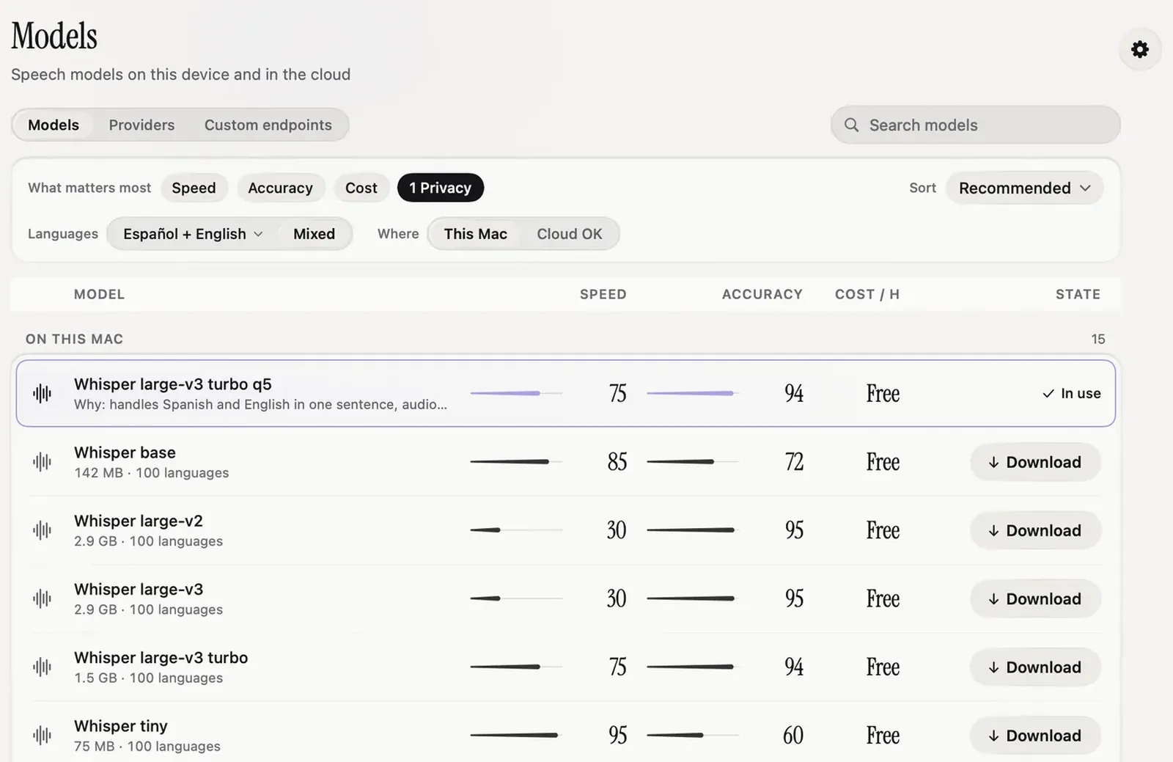Screen dimensions: 1173x762
Task: Click the ON THIS MAC section label
Action: tap(75, 339)
